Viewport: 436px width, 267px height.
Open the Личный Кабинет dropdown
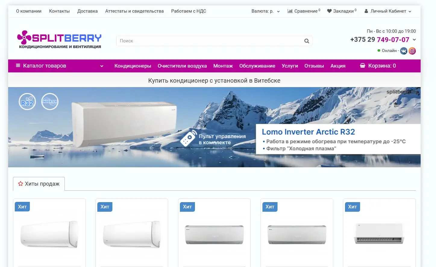[x=388, y=11]
